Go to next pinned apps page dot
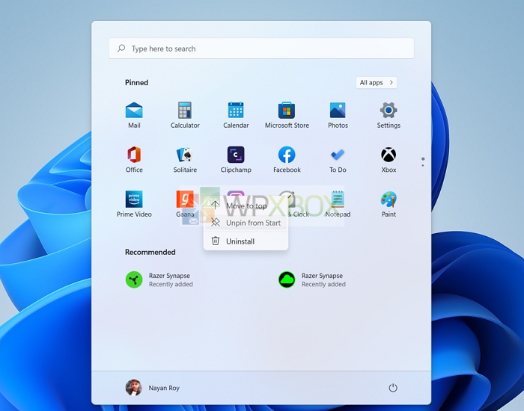Image resolution: width=524 pixels, height=411 pixels. coord(423,165)
